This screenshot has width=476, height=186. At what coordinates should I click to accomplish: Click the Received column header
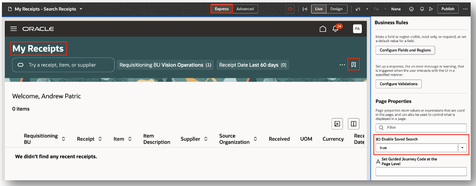tap(279, 139)
